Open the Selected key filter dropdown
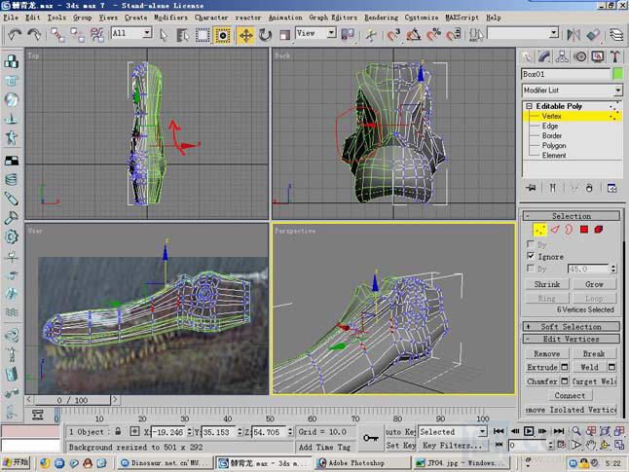Image resolution: width=629 pixels, height=472 pixels. click(x=453, y=431)
